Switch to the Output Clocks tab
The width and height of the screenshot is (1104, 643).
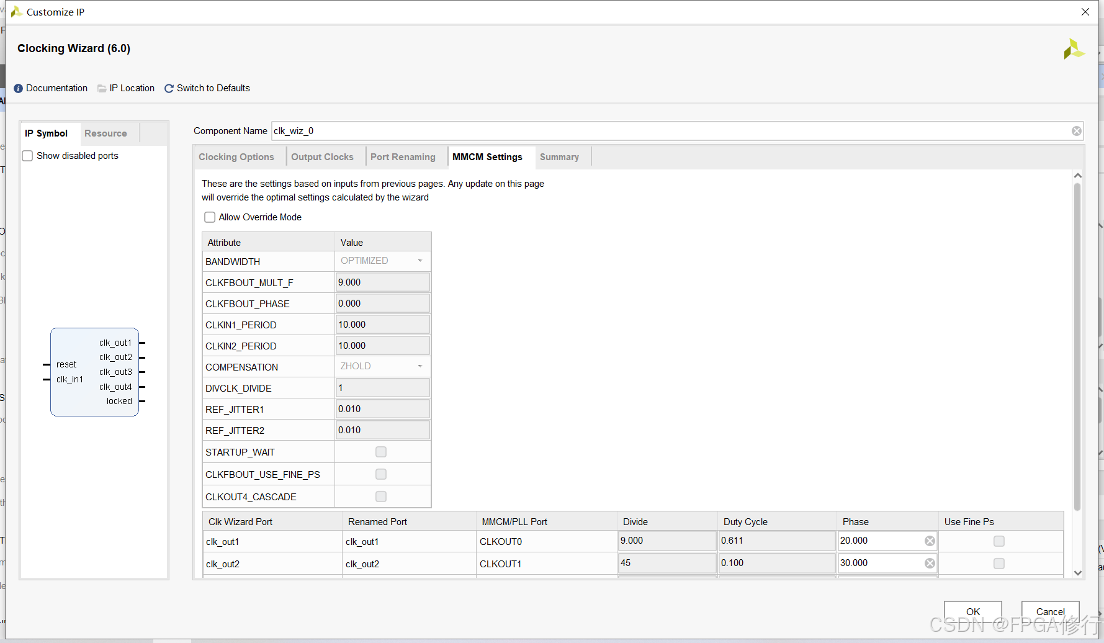[322, 157]
